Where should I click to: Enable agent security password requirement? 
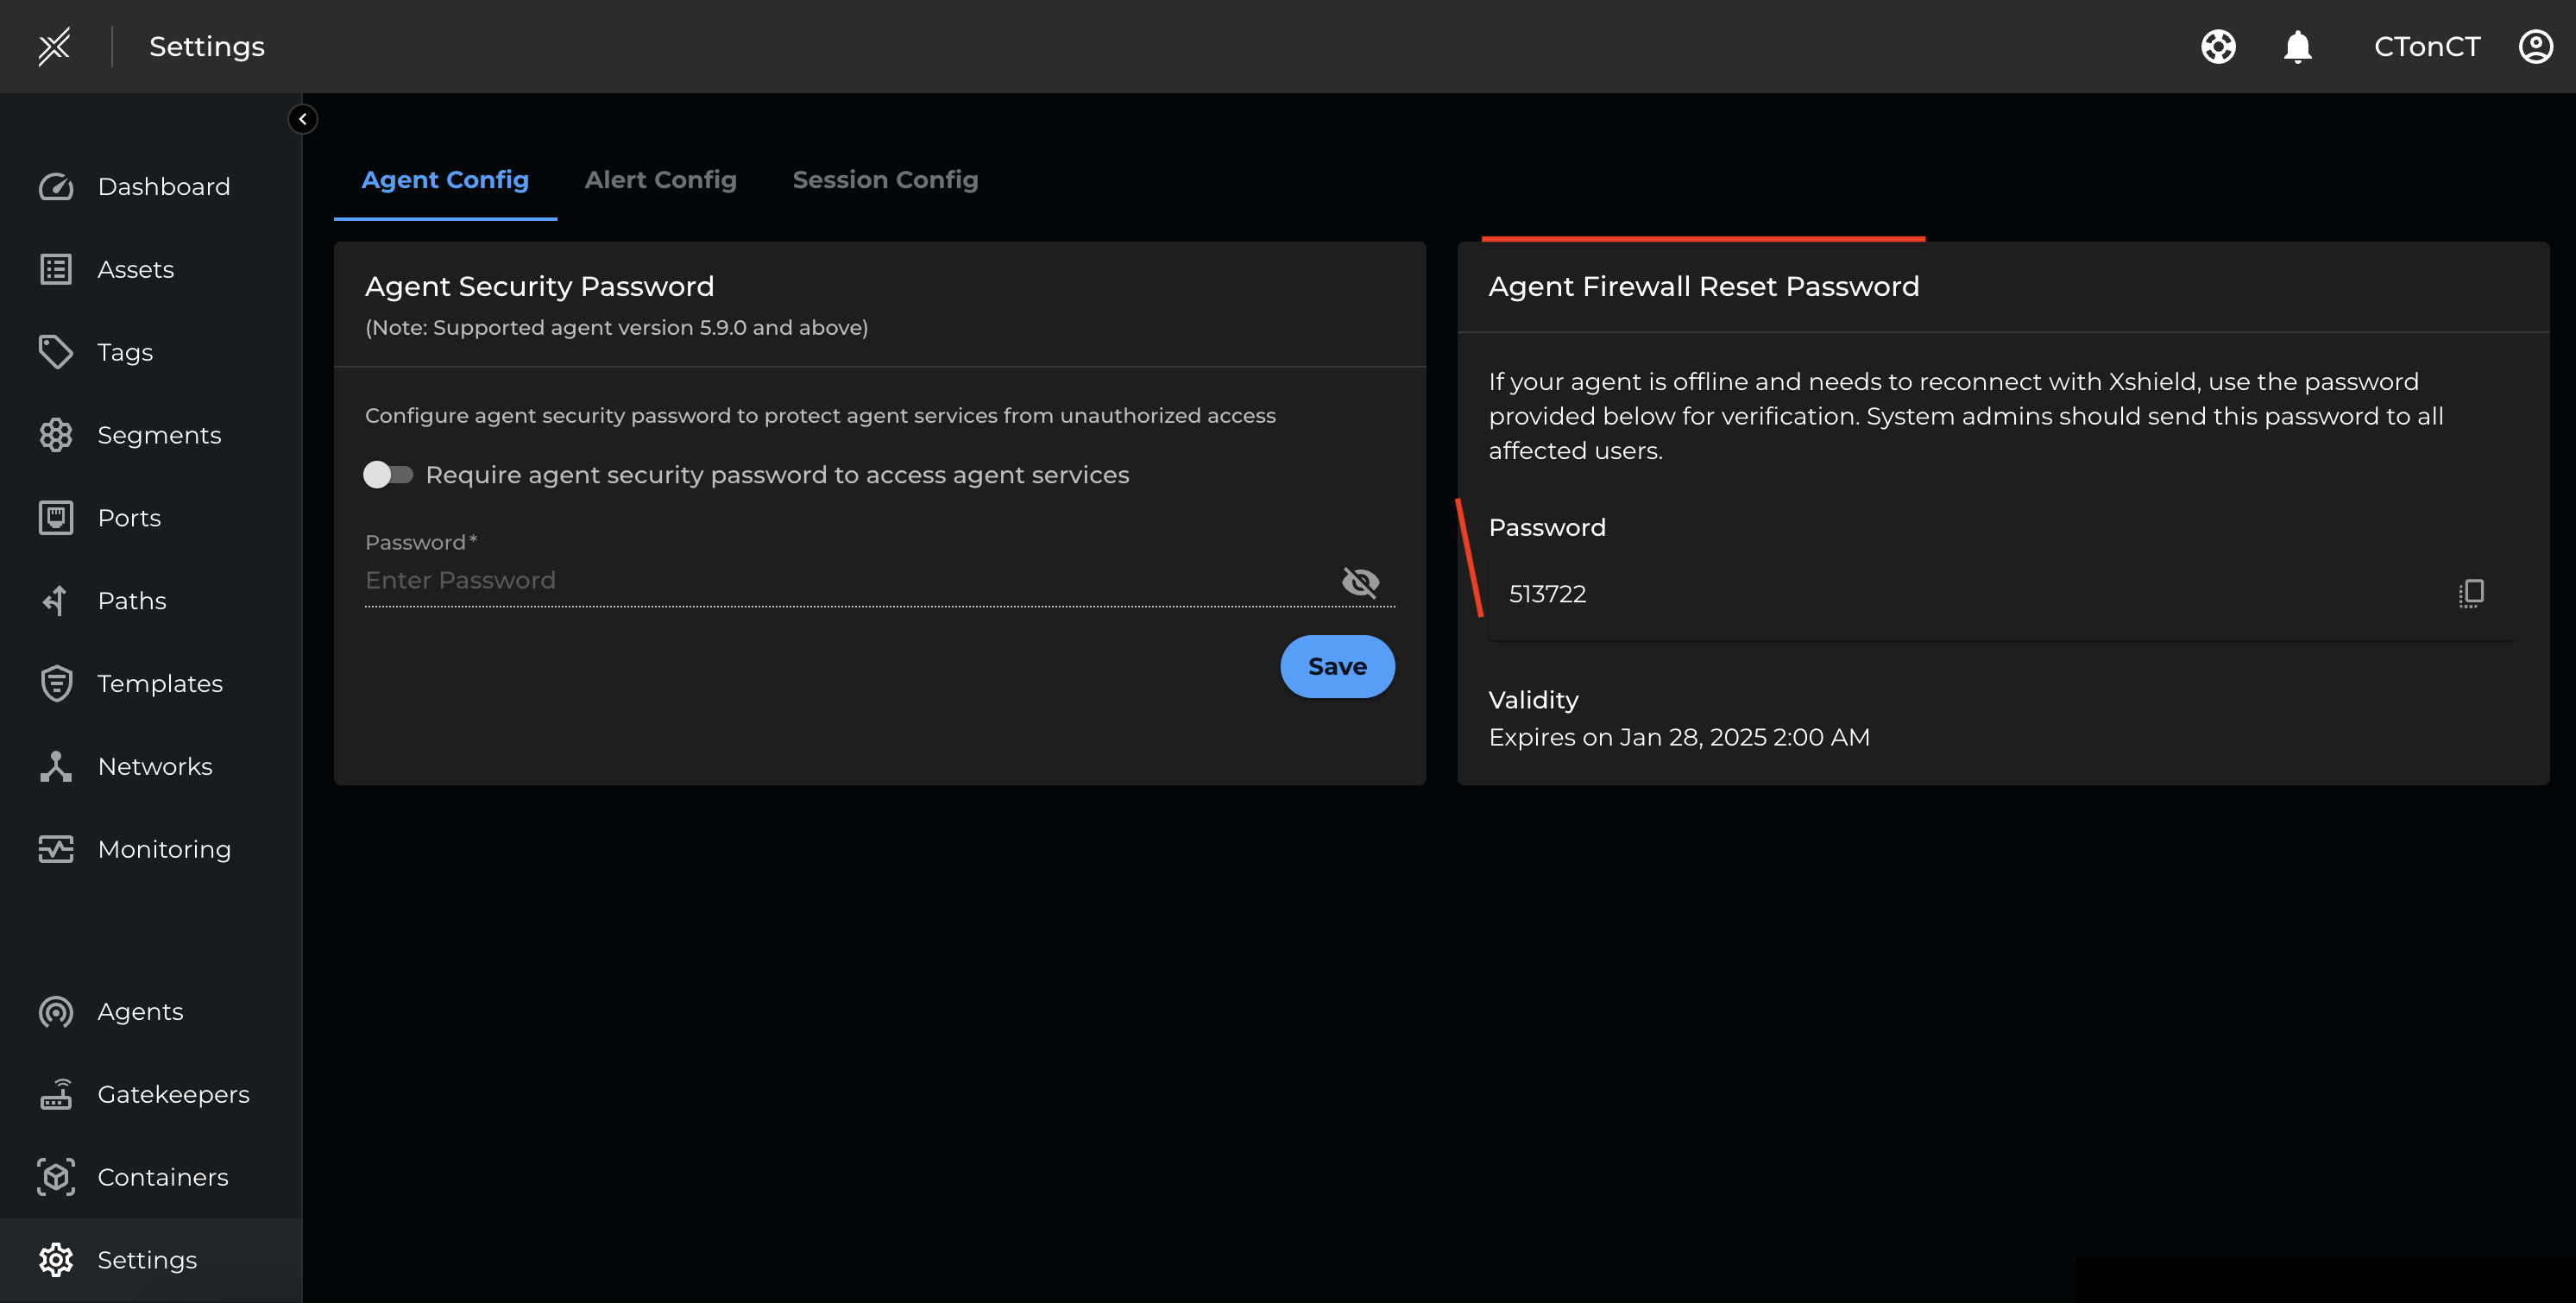(x=389, y=474)
